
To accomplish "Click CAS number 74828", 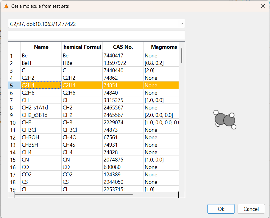I will click(123, 152).
